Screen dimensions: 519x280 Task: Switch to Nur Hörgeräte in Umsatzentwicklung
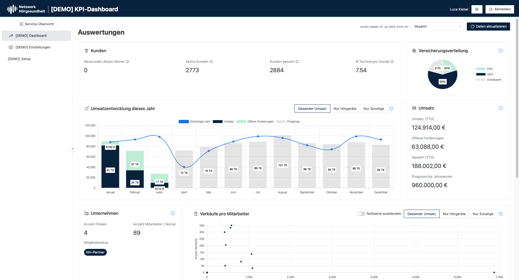click(x=345, y=108)
